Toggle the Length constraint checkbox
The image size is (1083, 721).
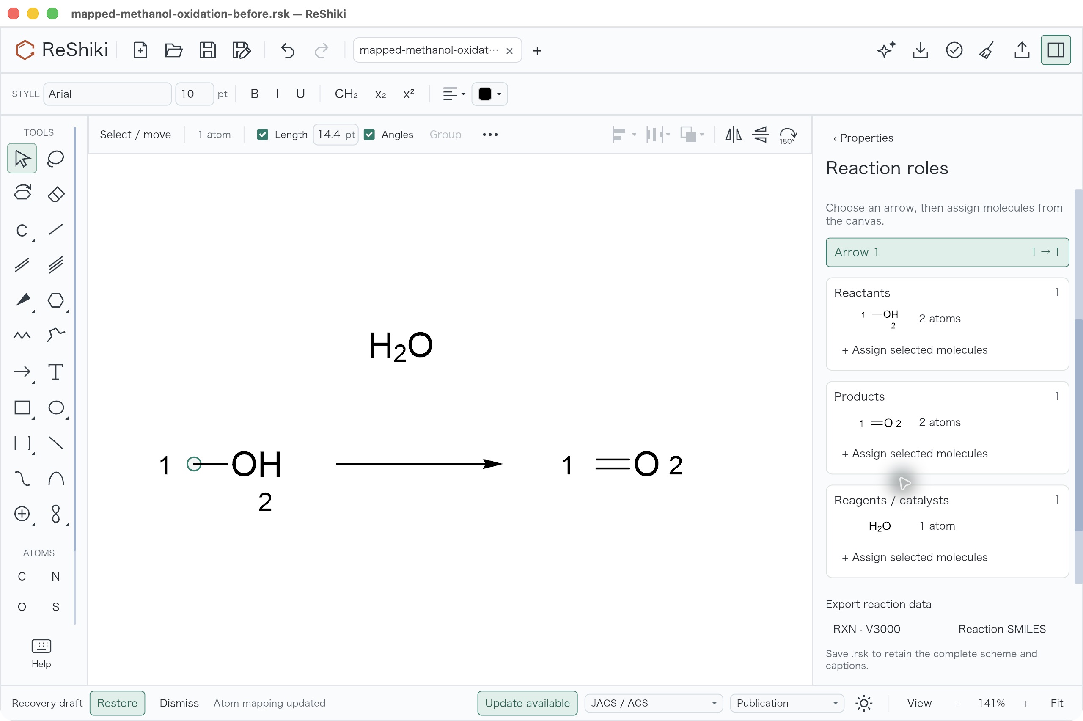pos(262,134)
